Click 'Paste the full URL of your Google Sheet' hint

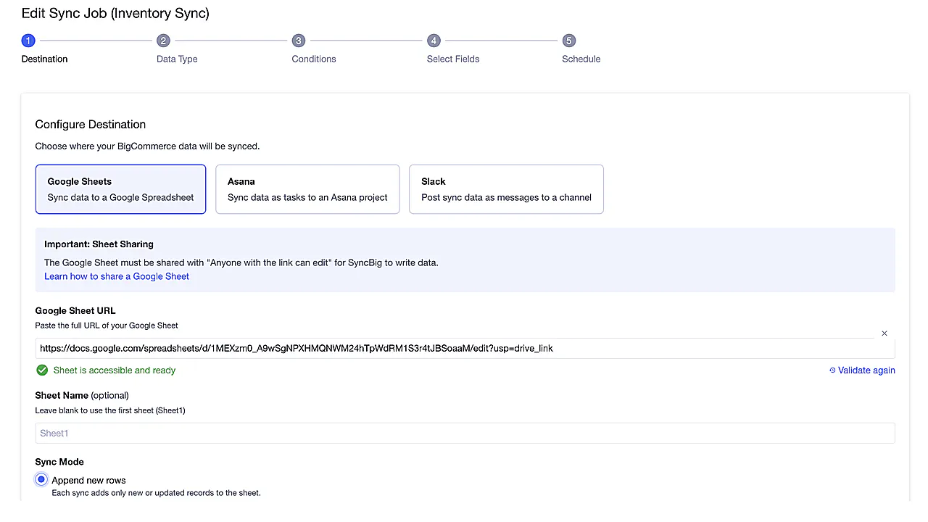pos(107,326)
